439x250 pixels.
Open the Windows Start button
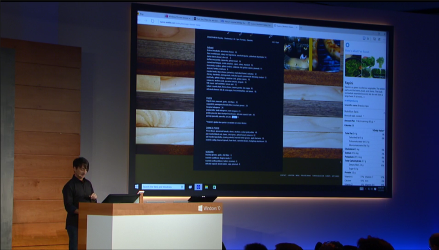(x=137, y=187)
